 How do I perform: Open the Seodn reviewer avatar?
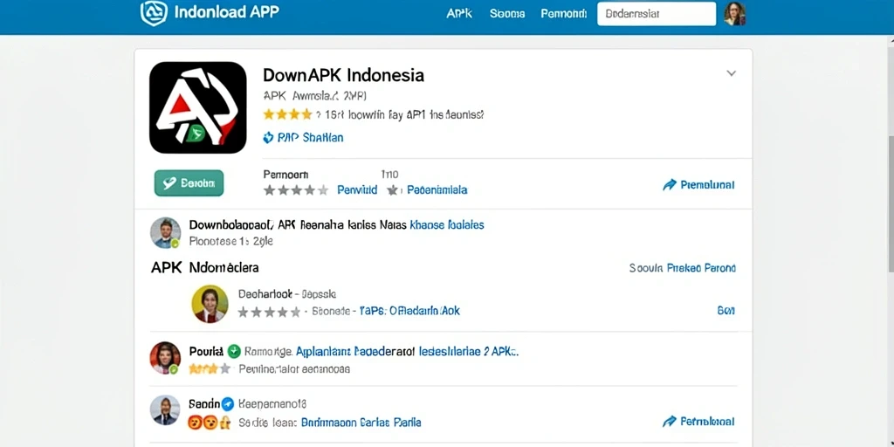[165, 410]
